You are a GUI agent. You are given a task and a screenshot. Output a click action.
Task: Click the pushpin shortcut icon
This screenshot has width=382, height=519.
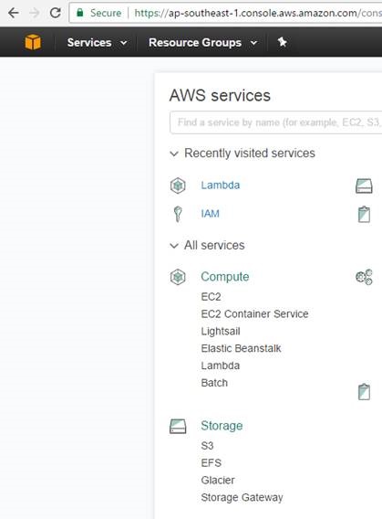[282, 42]
